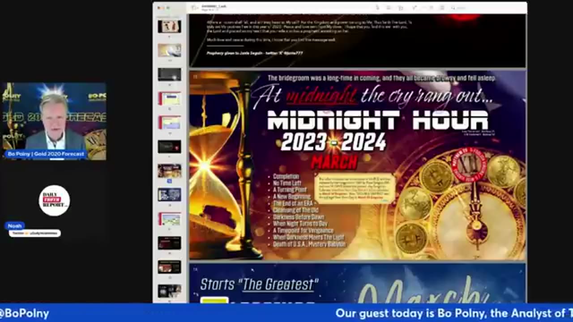Screen dimensions: 573x322
Task: Click the Daily Truth Report round logo
Action: pyautogui.click(x=54, y=201)
